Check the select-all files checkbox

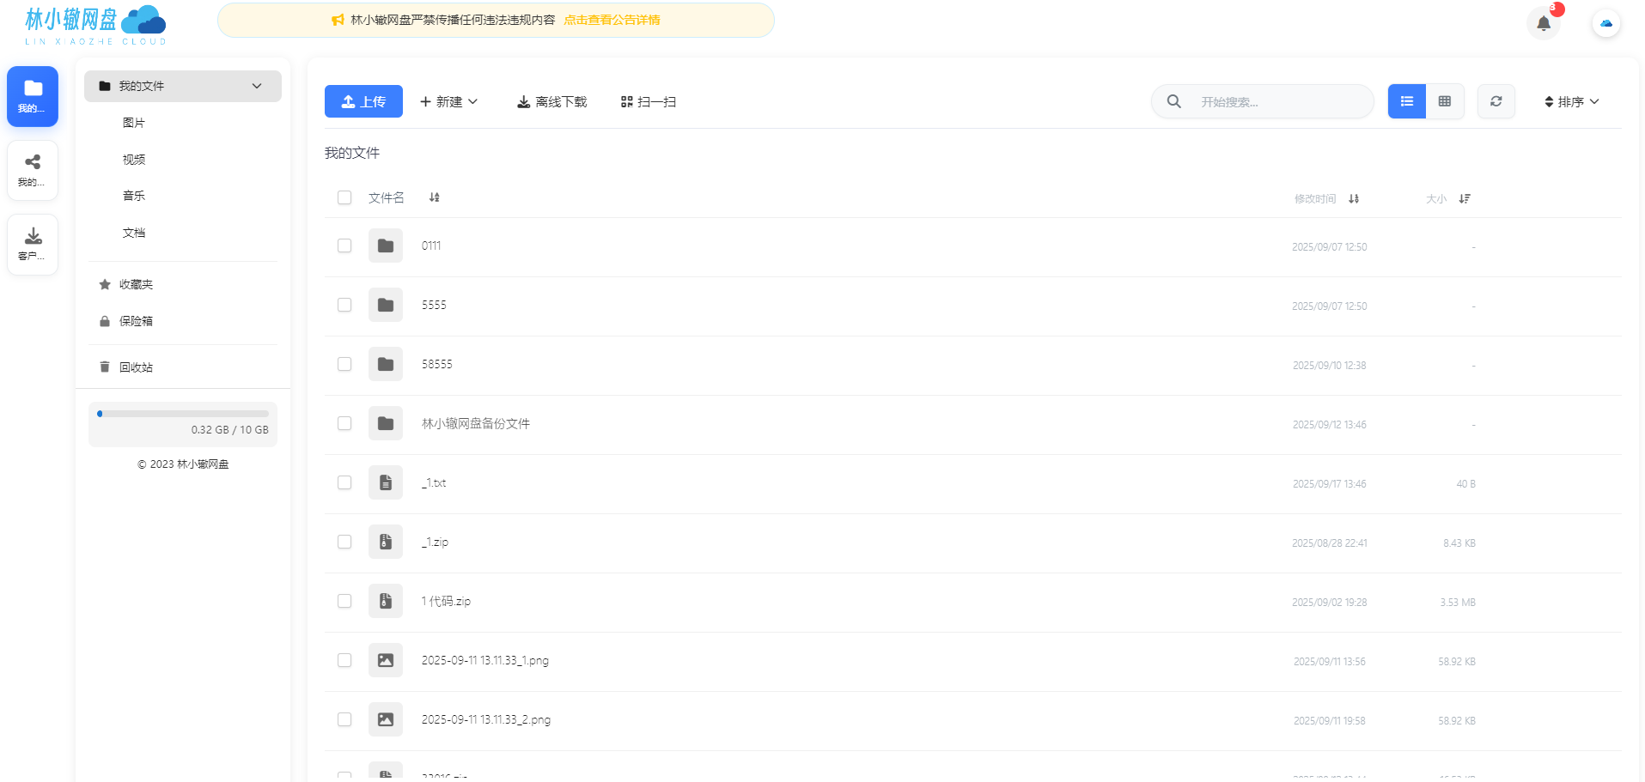[x=344, y=197]
